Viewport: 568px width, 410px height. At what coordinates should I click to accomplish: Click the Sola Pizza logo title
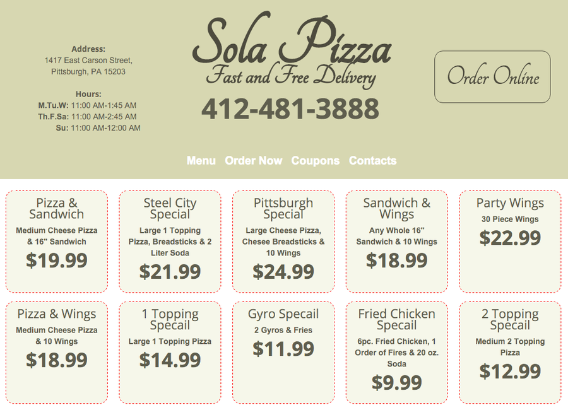[x=291, y=42]
